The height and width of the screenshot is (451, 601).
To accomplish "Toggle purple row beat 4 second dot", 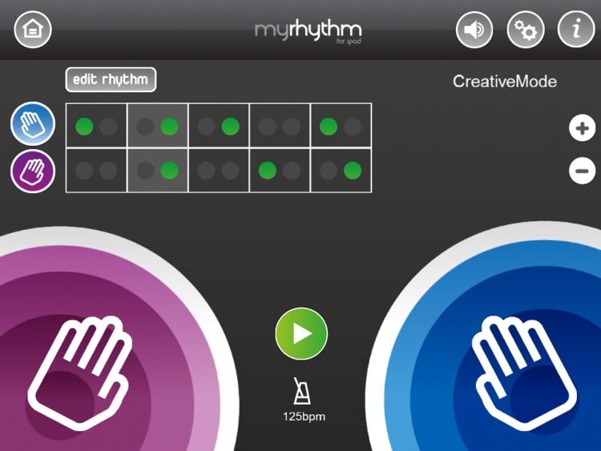I will pos(292,171).
